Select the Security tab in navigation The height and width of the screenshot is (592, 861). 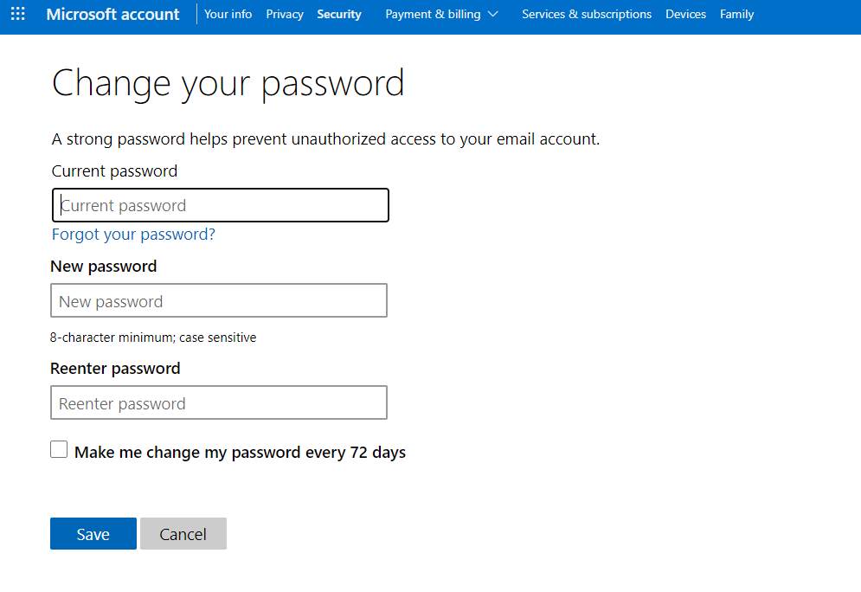[339, 14]
